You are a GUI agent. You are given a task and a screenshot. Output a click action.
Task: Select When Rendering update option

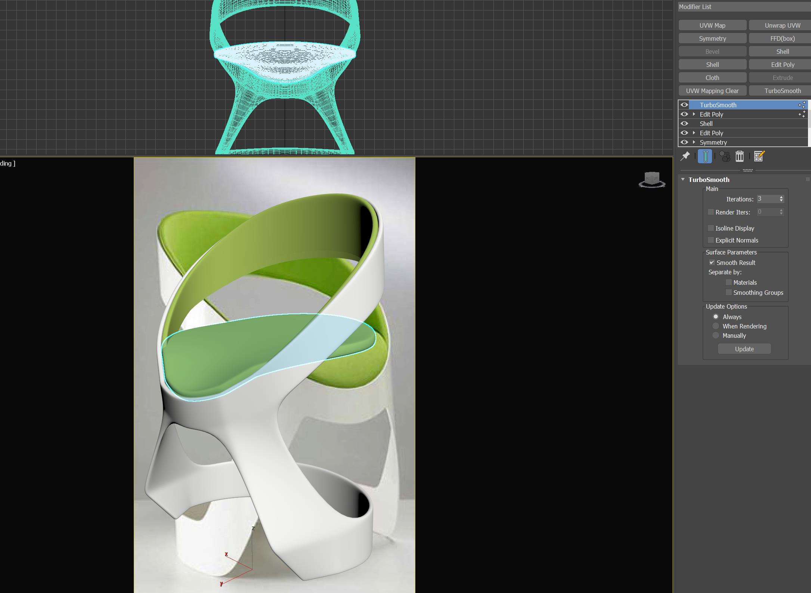[716, 326]
